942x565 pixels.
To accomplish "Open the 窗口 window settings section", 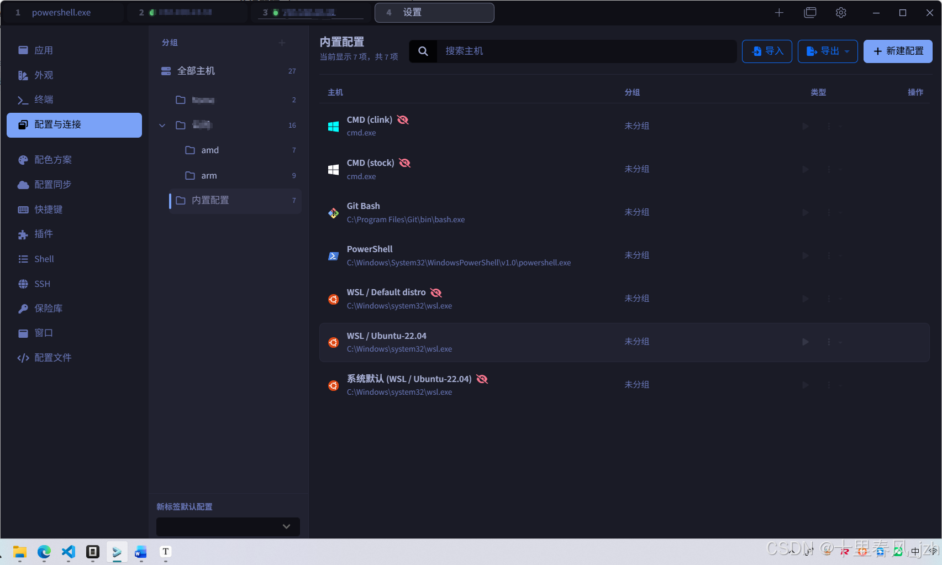I will [x=74, y=333].
